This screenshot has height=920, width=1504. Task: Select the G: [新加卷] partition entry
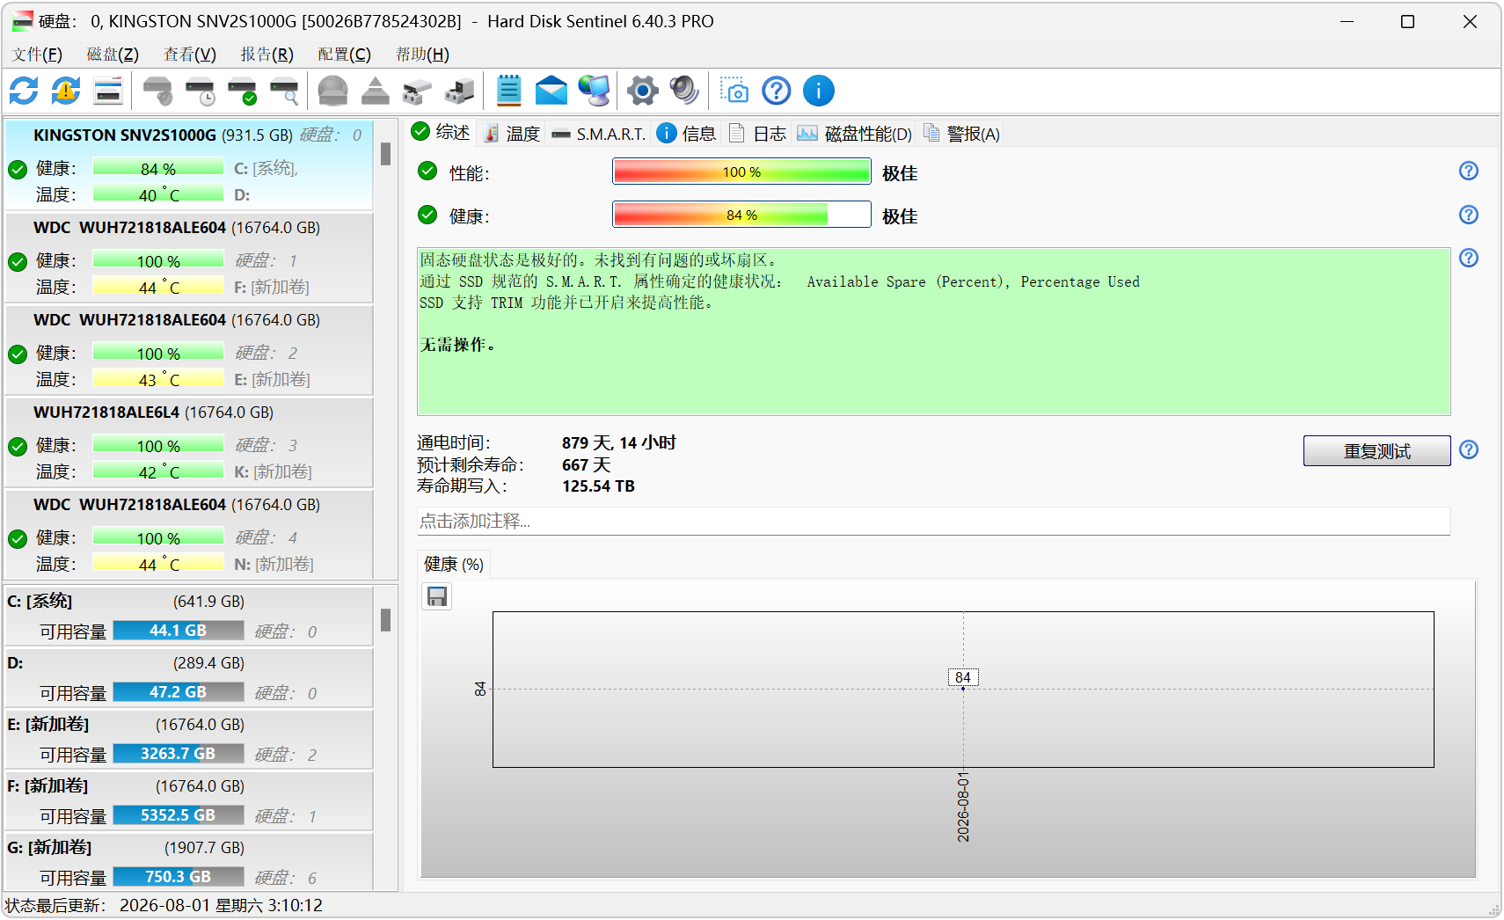click(x=190, y=863)
